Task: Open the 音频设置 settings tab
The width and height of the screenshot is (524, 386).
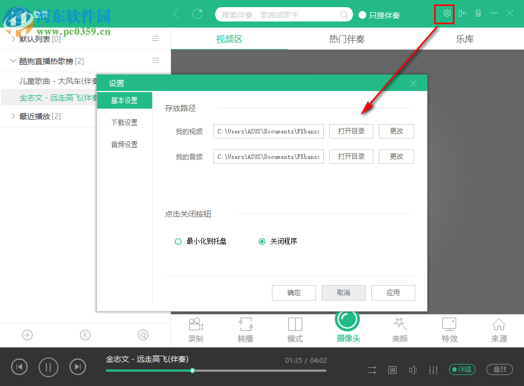Action: click(x=125, y=144)
